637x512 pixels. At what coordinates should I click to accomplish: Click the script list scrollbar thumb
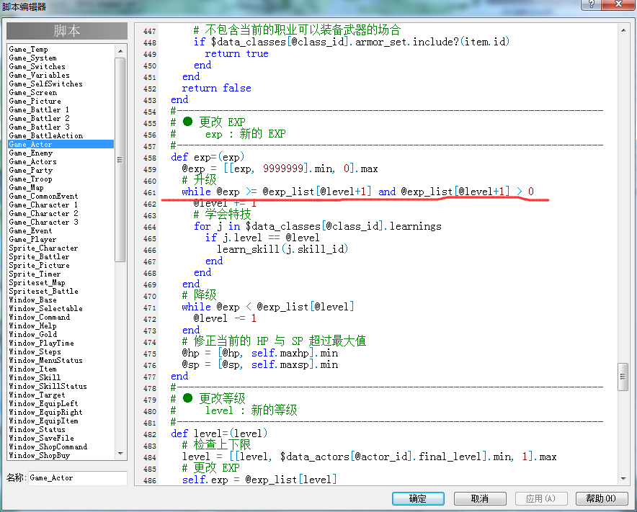point(120,160)
